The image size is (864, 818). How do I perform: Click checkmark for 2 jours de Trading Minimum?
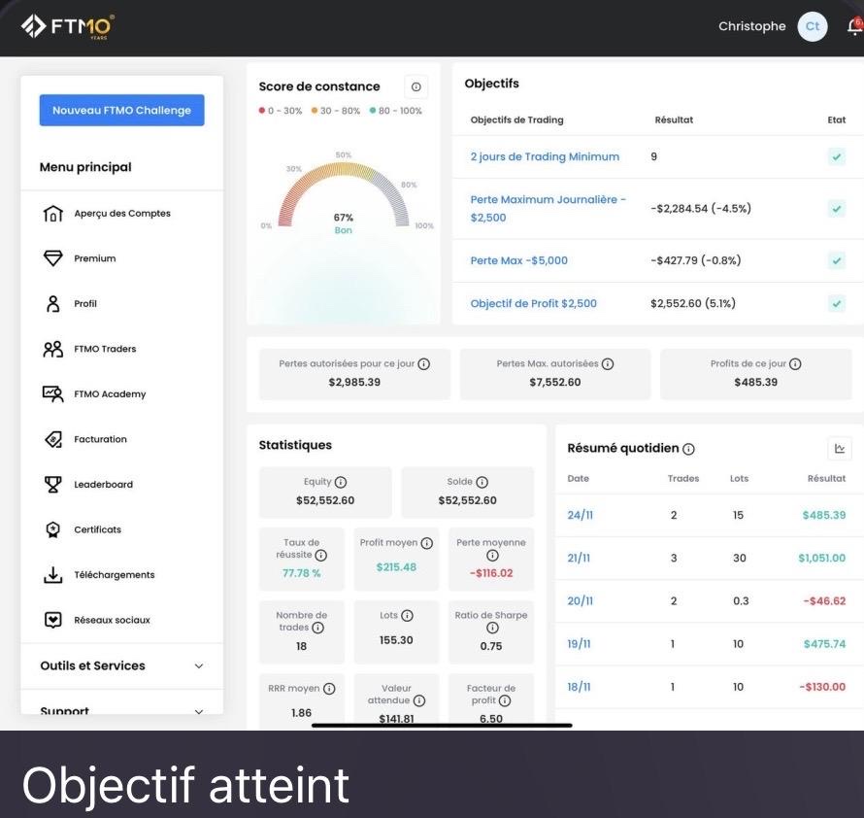click(x=837, y=156)
